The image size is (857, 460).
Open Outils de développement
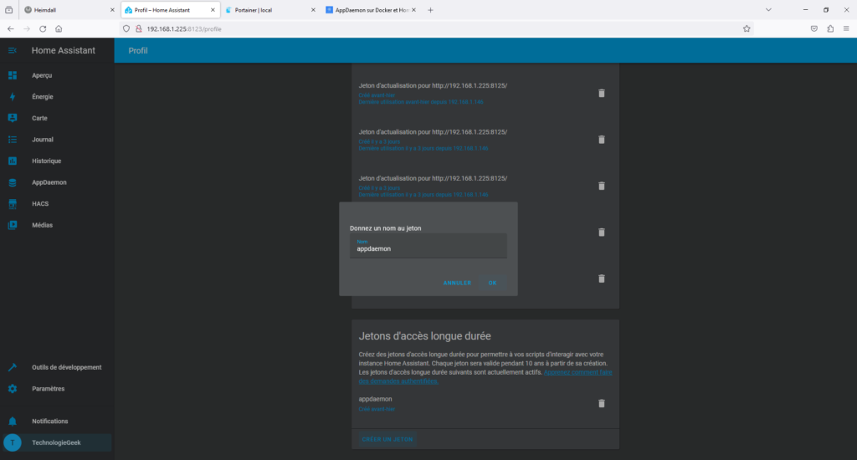(x=66, y=367)
